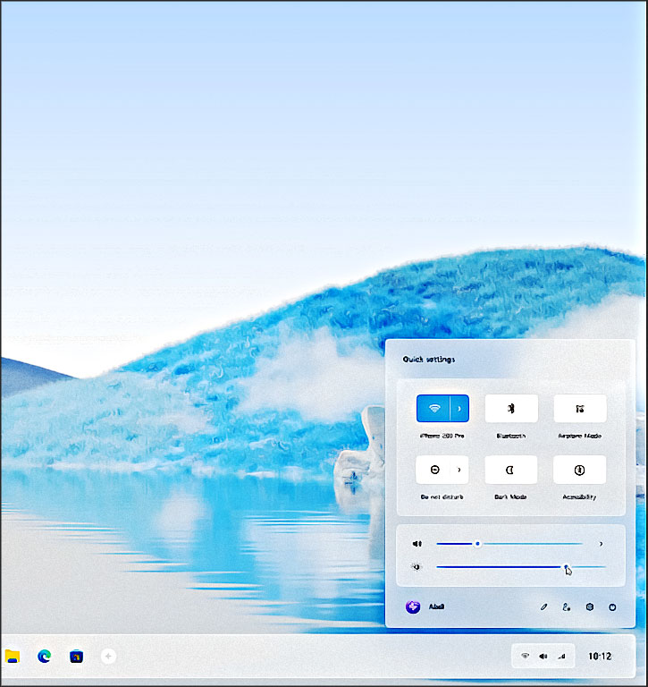The width and height of the screenshot is (648, 687).
Task: Toggle the Wi-Fi quick setting tile
Action: [x=433, y=408]
